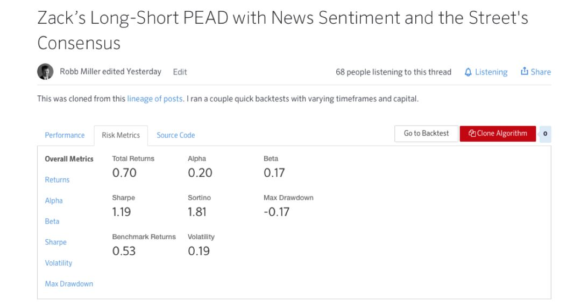Viewport: 581px width, 306px height.
Task: Click the Share link text
Action: tap(541, 72)
